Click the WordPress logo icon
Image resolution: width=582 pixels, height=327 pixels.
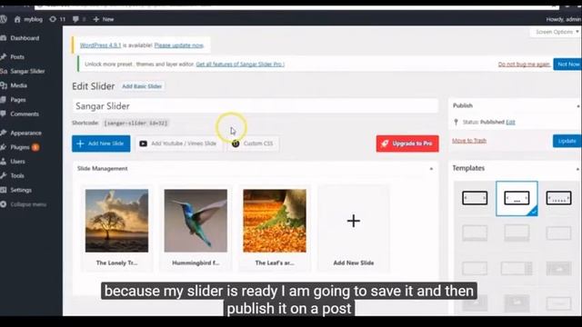pos(4,19)
